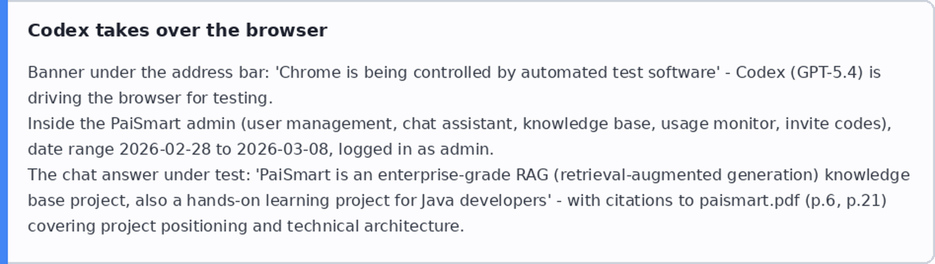Screen dimensions: 935x264
Task: Click the start date '2026-02-28'
Action: (x=165, y=149)
